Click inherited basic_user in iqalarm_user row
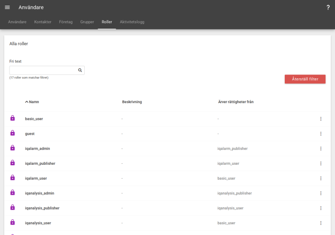Screen dimensions: 335x235 [226, 178]
